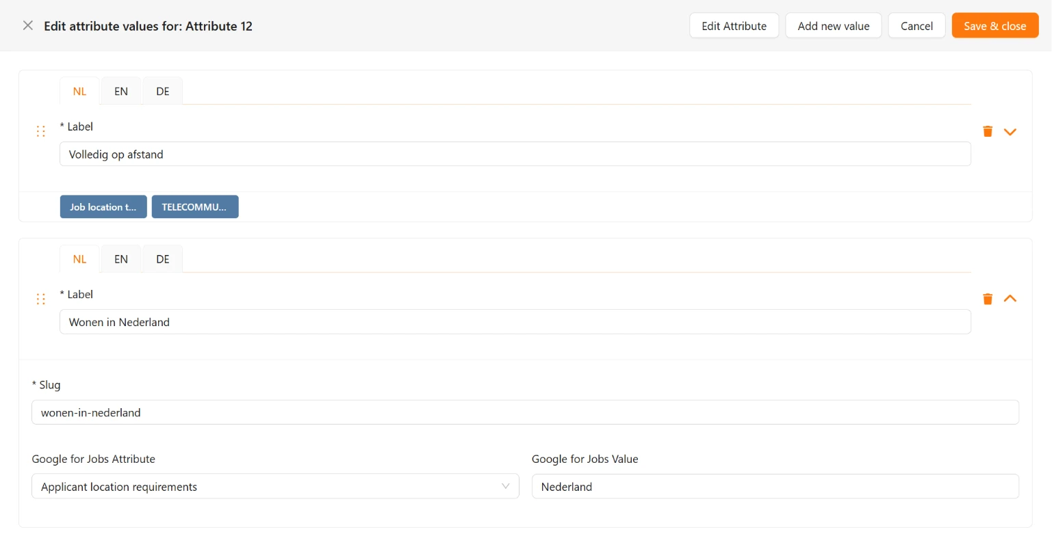1052x536 pixels.
Task: Select NL tab of Wonen in Nederland
Action: [79, 259]
